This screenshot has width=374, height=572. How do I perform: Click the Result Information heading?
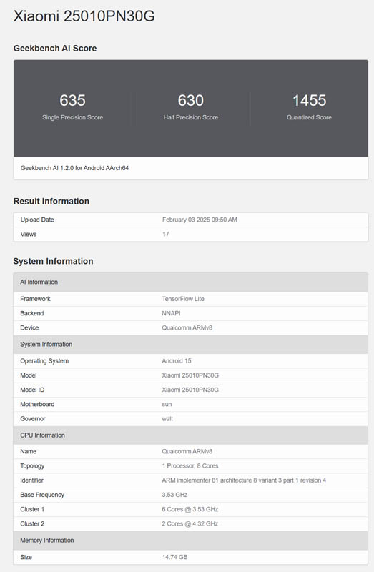(51, 201)
